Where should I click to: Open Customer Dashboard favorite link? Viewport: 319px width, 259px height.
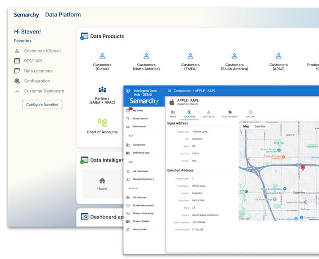[x=44, y=91]
